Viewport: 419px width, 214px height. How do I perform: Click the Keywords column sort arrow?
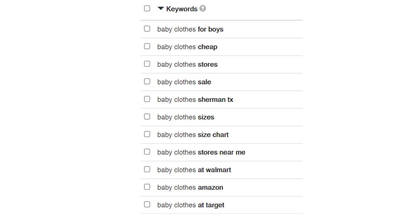click(x=161, y=9)
